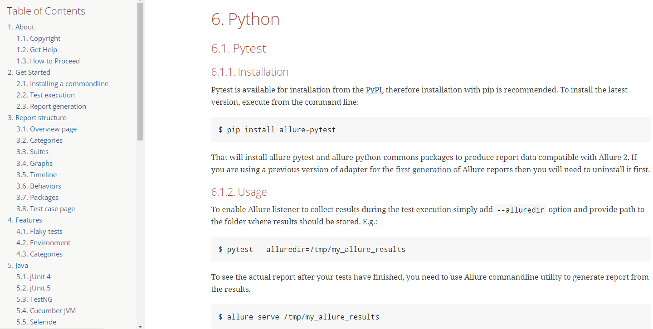653x329 pixels.
Task: Click the '6.1.1. Installation' heading
Action: (250, 72)
